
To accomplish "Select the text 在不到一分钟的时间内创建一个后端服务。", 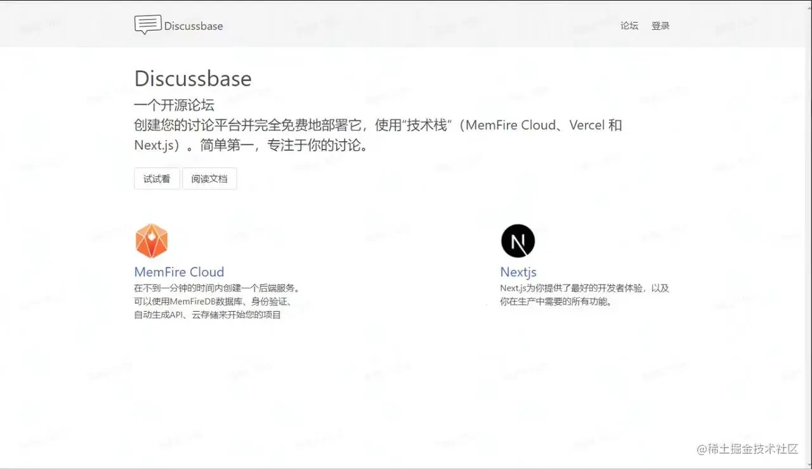I will (x=216, y=288).
